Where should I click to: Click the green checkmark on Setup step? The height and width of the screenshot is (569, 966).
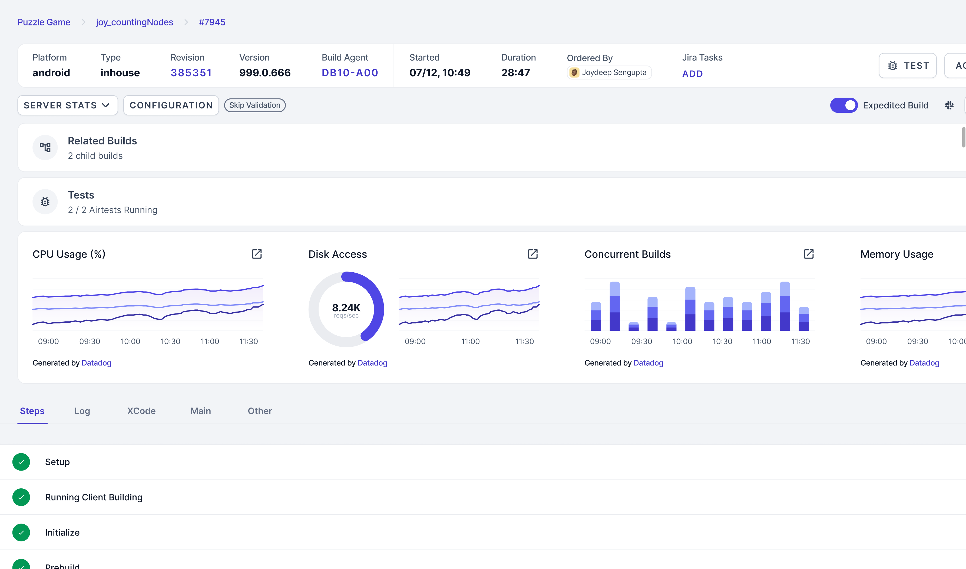21,462
